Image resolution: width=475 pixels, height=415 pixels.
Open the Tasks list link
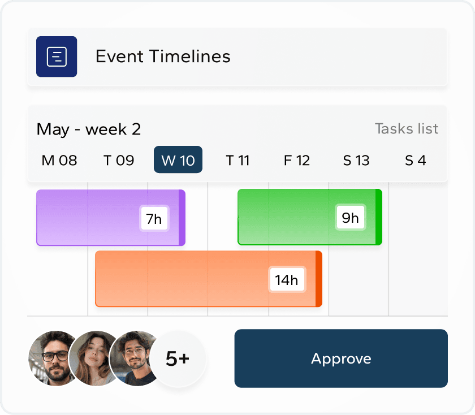pyautogui.click(x=406, y=129)
